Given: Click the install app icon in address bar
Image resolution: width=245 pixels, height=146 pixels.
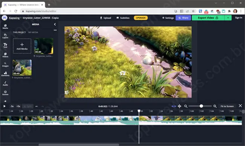Looking at the screenshot, I should tap(176, 11).
